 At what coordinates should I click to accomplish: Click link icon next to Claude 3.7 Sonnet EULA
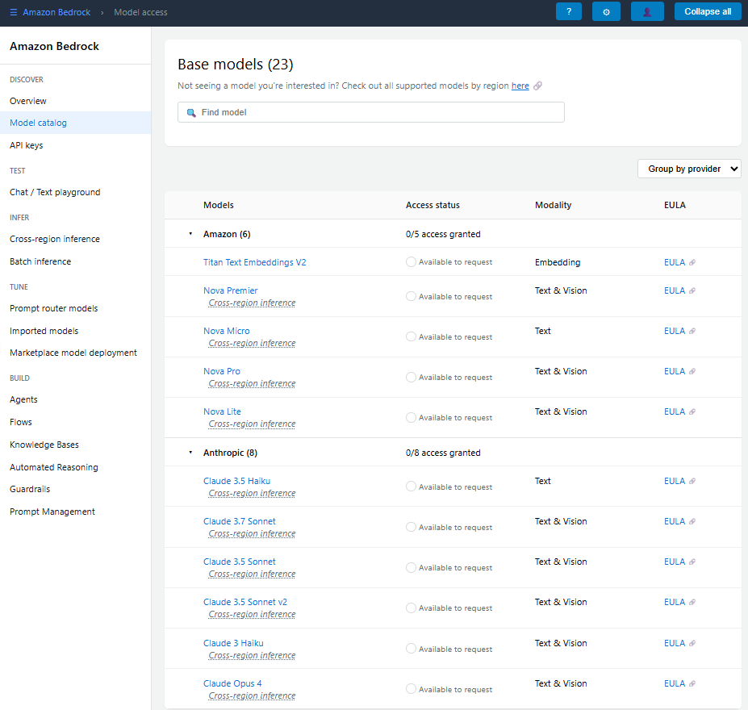(x=692, y=521)
